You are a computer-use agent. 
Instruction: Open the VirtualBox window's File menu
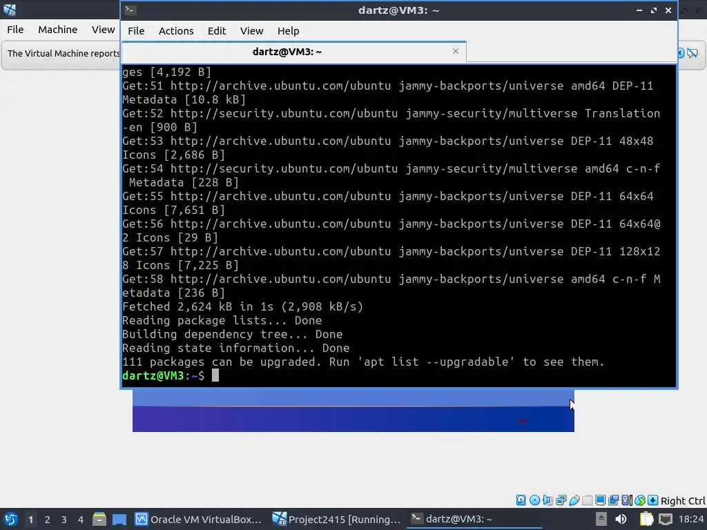(15, 29)
